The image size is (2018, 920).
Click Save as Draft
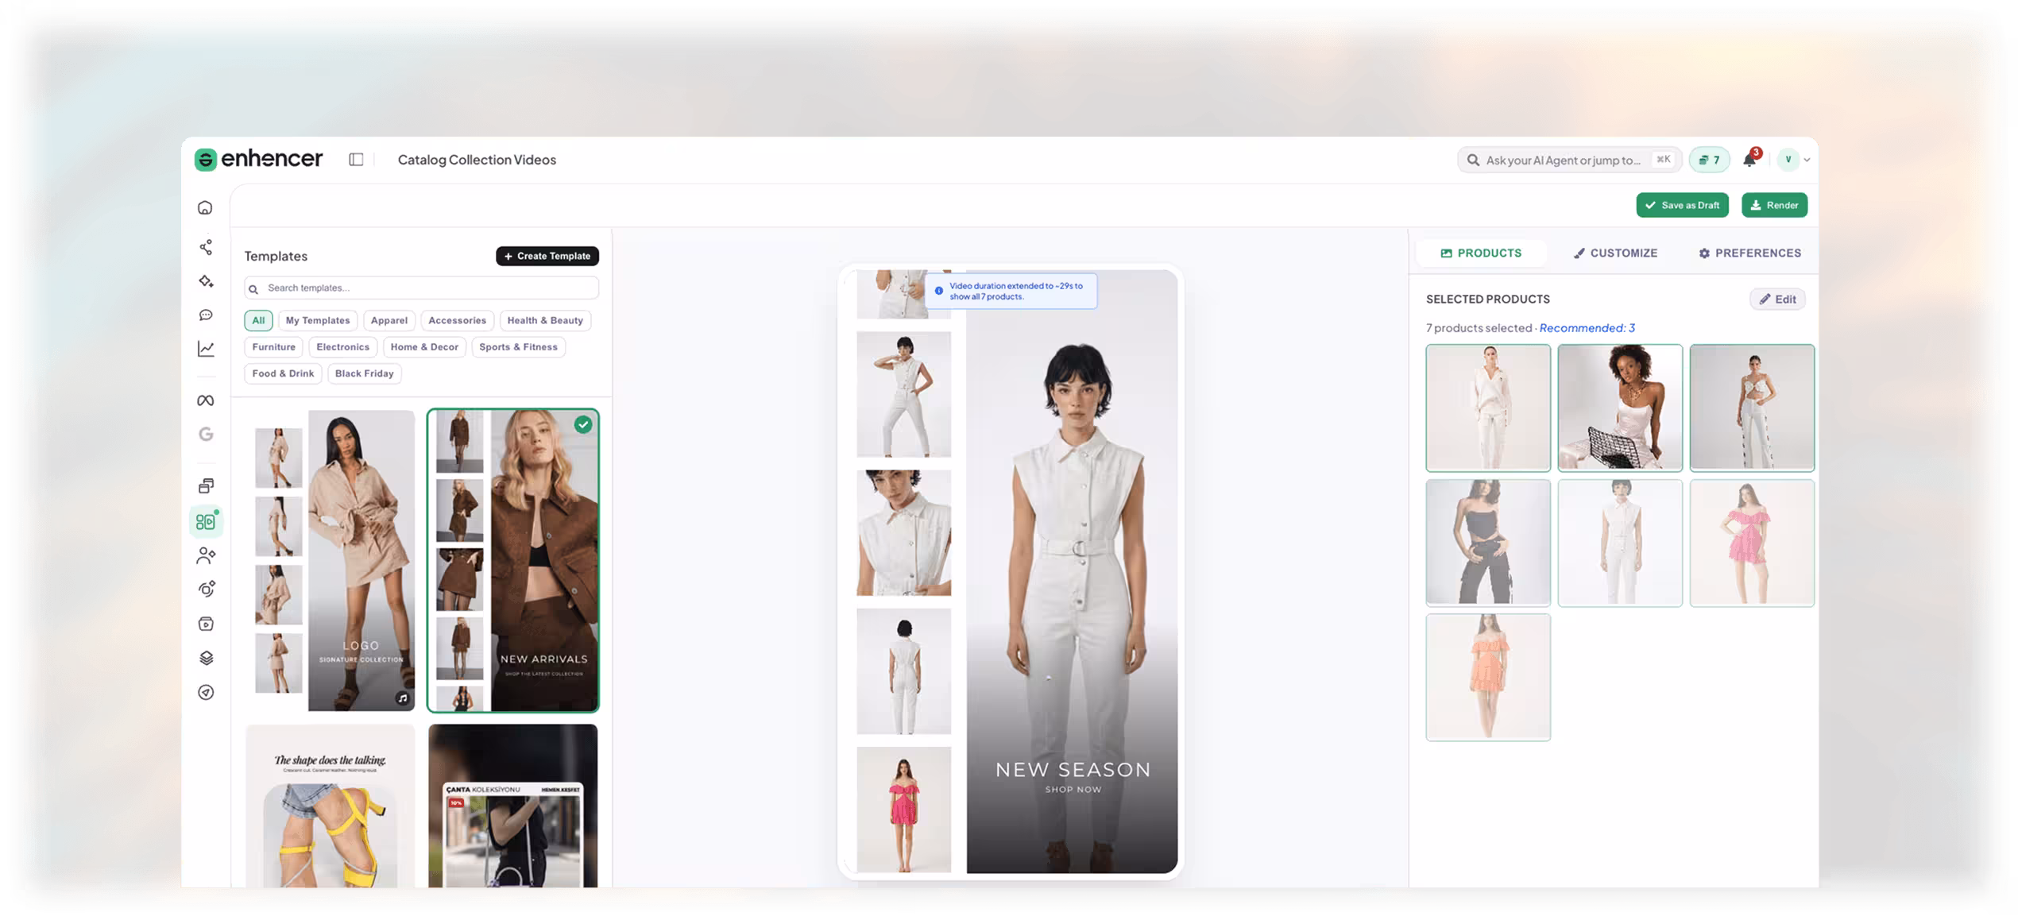click(x=1682, y=205)
